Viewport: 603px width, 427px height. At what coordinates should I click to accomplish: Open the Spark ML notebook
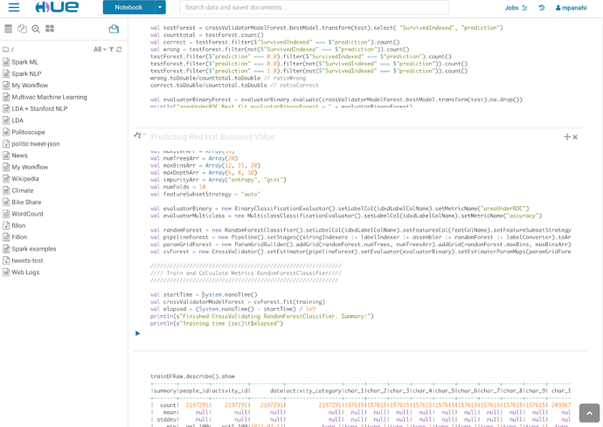(25, 62)
